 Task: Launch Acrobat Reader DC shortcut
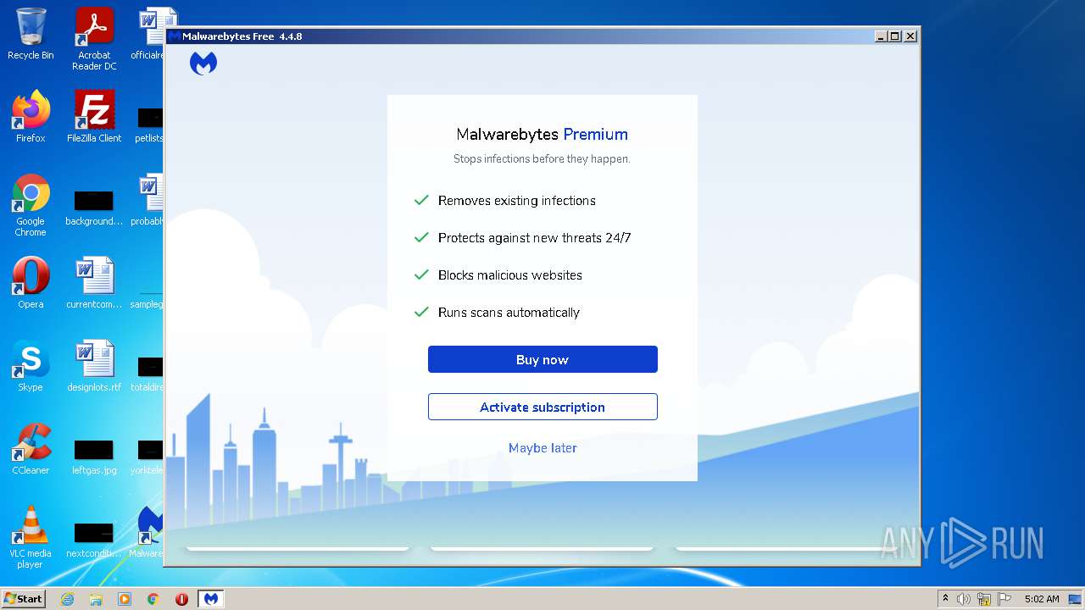(x=94, y=39)
